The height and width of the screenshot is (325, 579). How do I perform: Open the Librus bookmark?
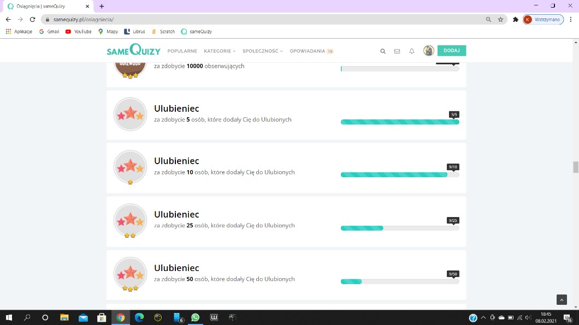(134, 32)
